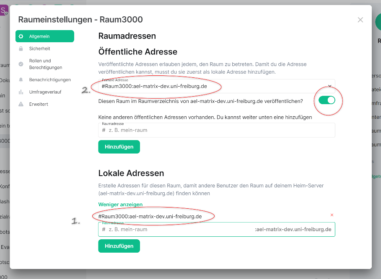Click the gear icon beside Allgemein
The width and height of the screenshot is (381, 279).
21,36
